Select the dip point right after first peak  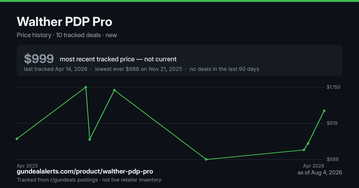point(90,139)
